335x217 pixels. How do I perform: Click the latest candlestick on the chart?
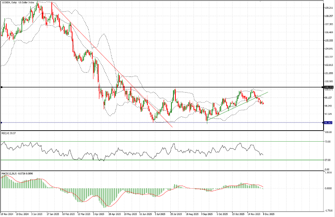click(263, 103)
